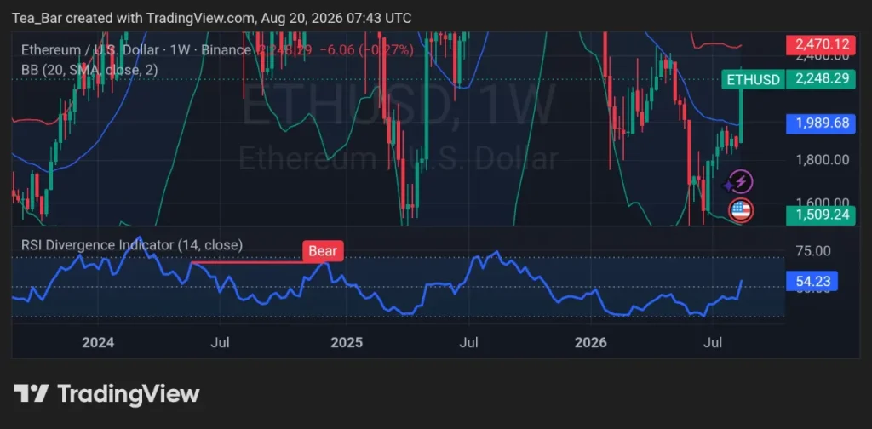This screenshot has width=872, height=429.
Task: Click the 1,509.24 lower band price label
Action: (x=821, y=214)
